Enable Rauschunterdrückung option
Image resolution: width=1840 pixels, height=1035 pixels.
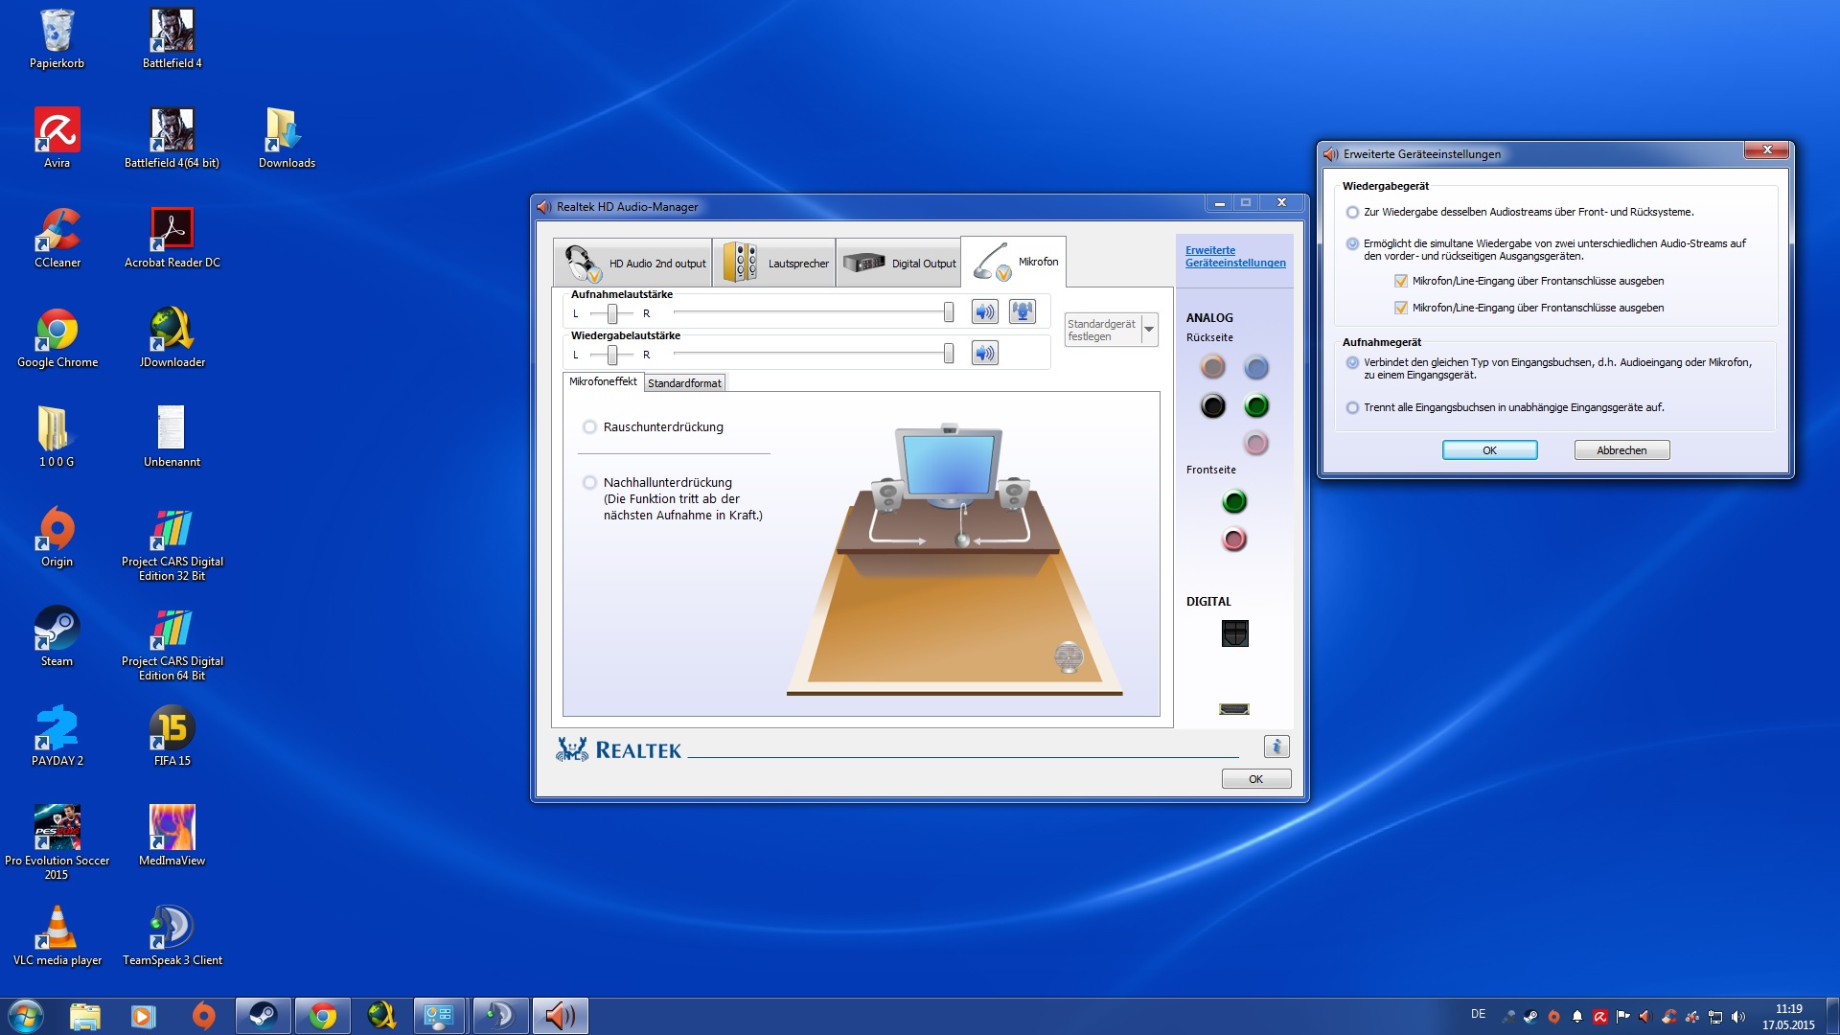coord(590,427)
